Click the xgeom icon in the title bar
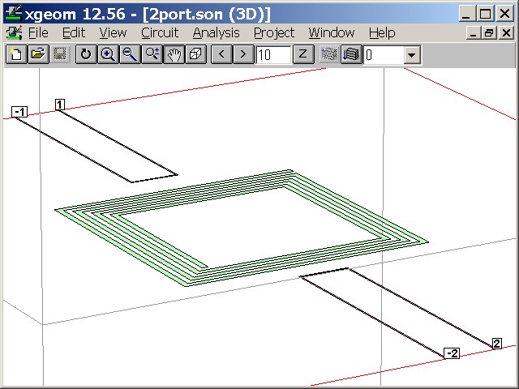 [14, 14]
